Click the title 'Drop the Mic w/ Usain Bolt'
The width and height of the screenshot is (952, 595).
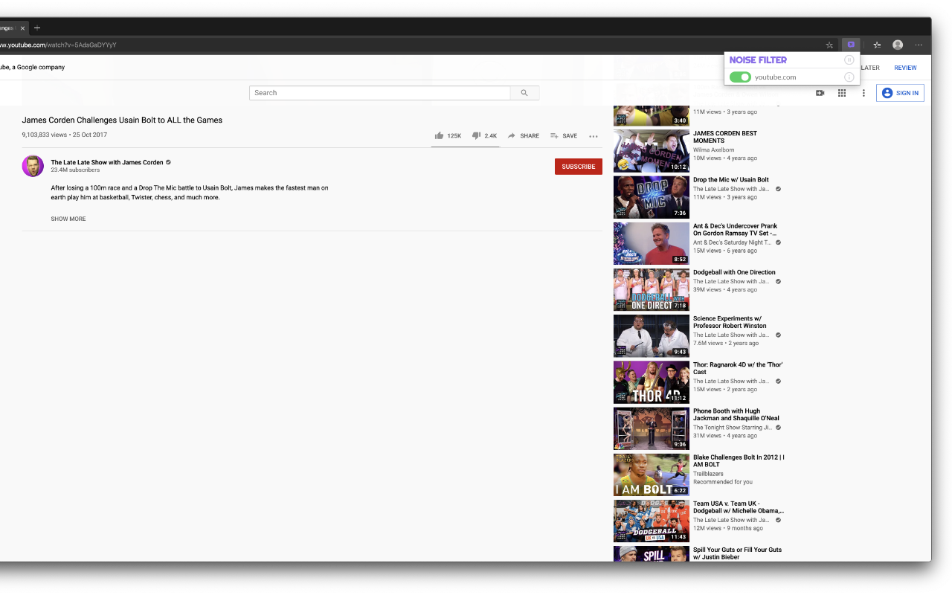click(731, 180)
